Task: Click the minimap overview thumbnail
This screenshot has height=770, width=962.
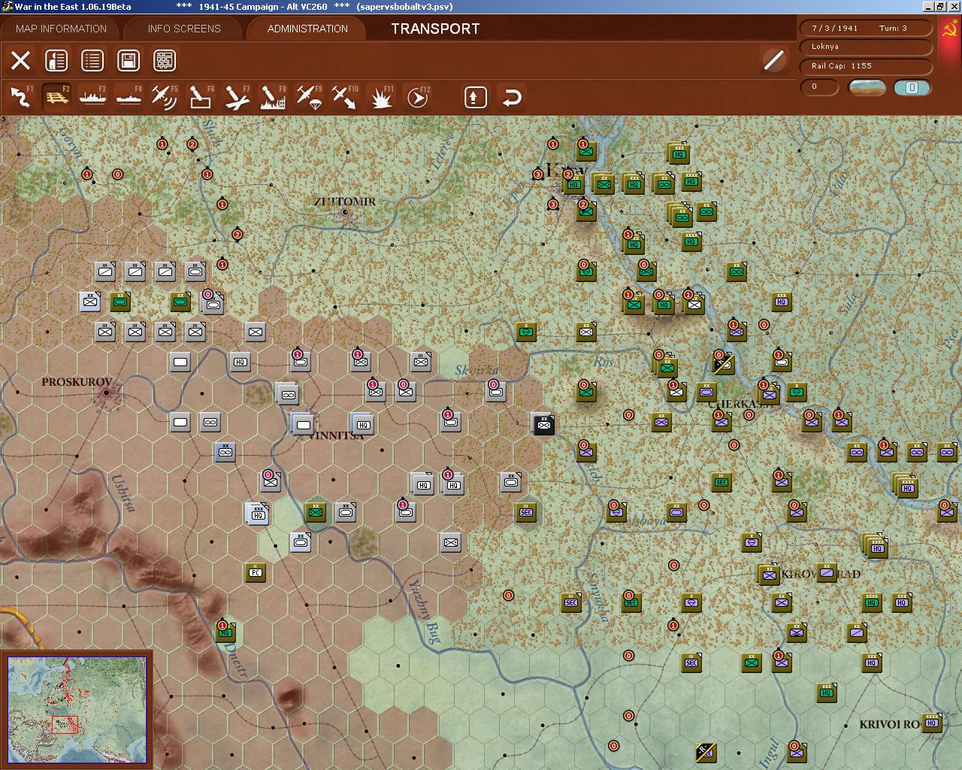Action: point(77,710)
